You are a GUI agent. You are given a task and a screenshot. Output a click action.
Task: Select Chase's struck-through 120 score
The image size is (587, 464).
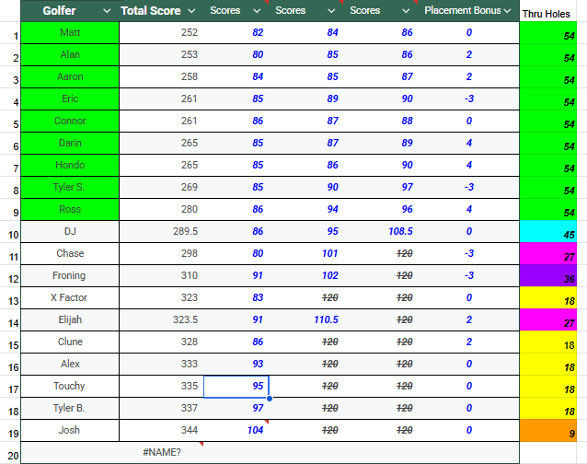pos(381,253)
